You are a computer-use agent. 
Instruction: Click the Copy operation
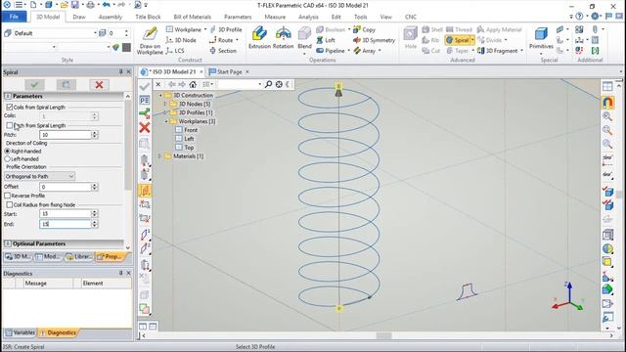[x=364, y=29]
